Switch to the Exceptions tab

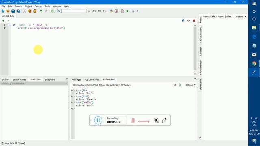(50, 79)
